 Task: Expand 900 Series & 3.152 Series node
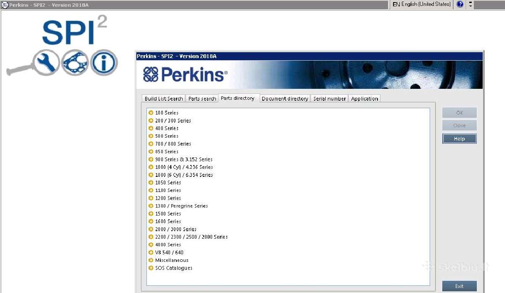point(151,160)
